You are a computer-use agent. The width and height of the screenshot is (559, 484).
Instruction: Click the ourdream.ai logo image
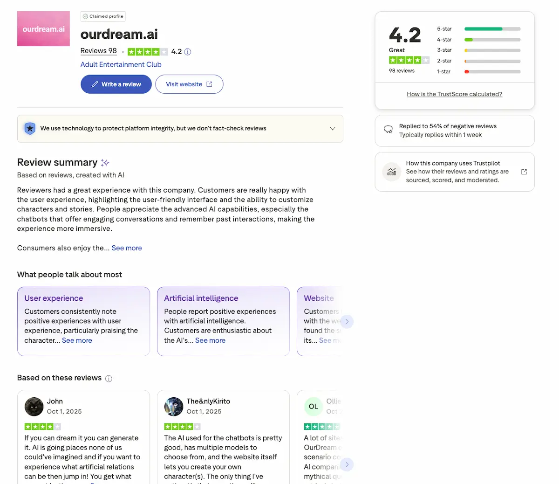[43, 28]
